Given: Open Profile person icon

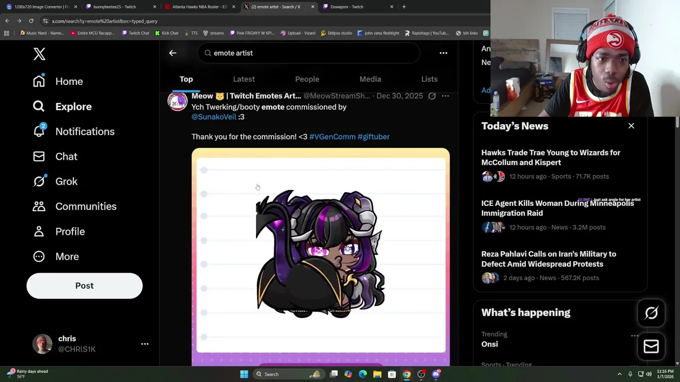Looking at the screenshot, I should [39, 231].
